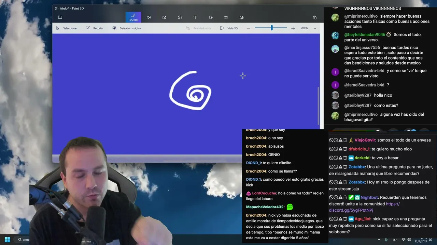Screen dimensions: 437x245
Task: Timeout ViejoGovir with the clock icon
Action: (x=336, y=140)
